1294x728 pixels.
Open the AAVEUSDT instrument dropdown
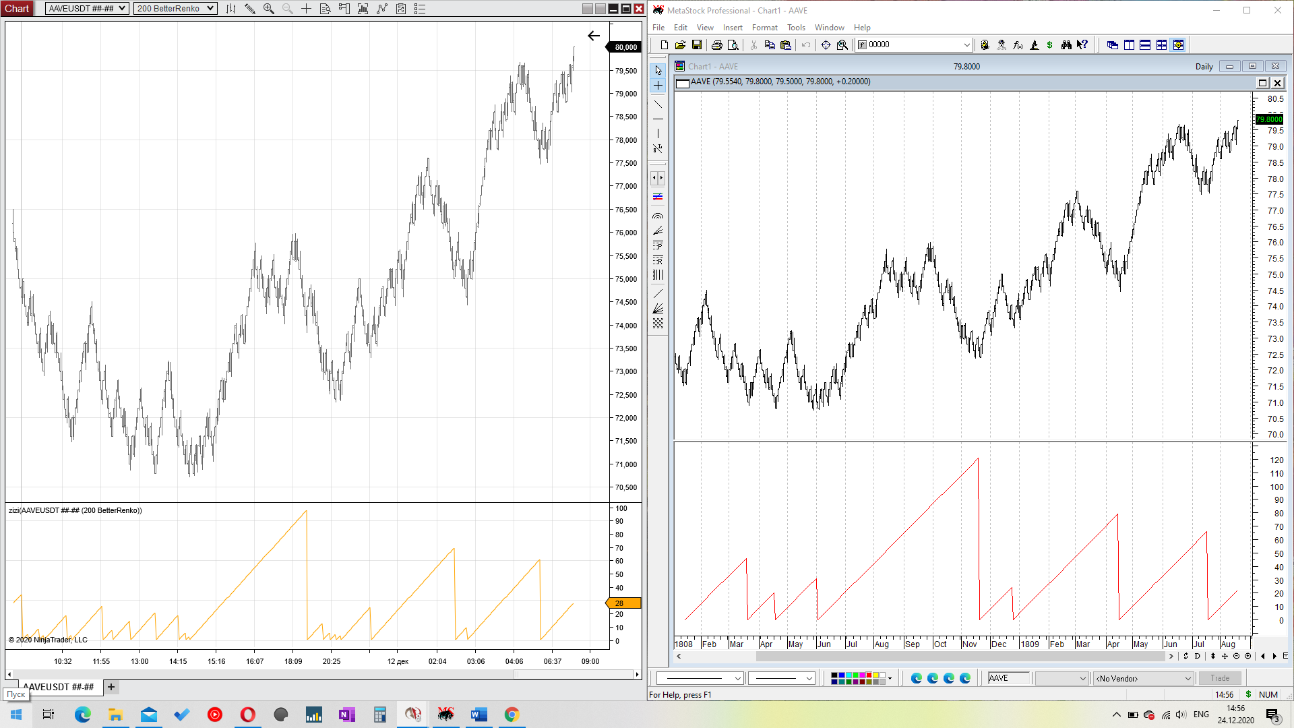(87, 9)
